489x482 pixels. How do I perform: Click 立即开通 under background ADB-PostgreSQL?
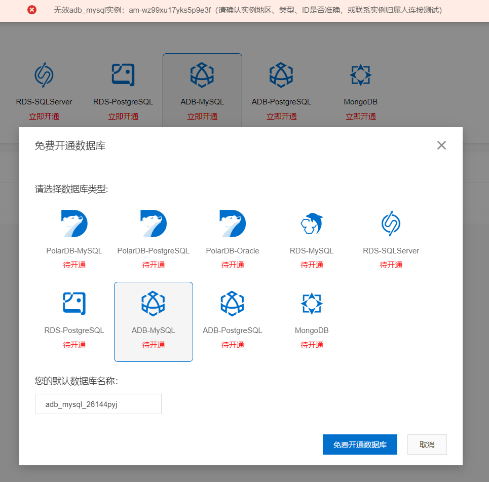pyautogui.click(x=282, y=117)
